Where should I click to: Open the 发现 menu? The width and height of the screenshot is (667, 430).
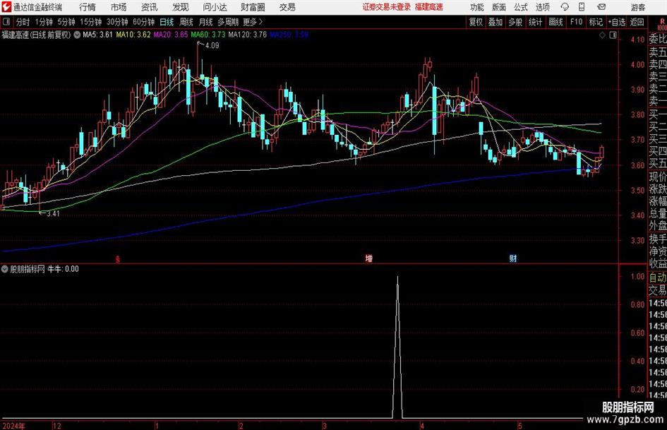tap(181, 7)
